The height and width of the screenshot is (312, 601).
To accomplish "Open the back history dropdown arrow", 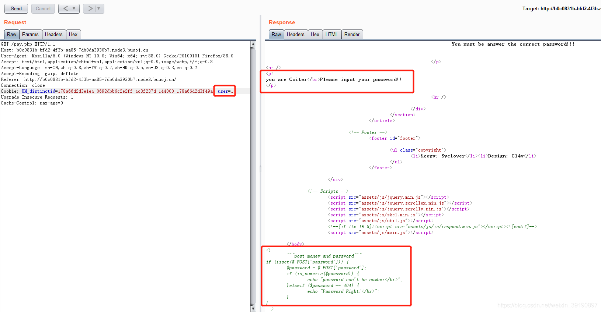I will click(74, 8).
